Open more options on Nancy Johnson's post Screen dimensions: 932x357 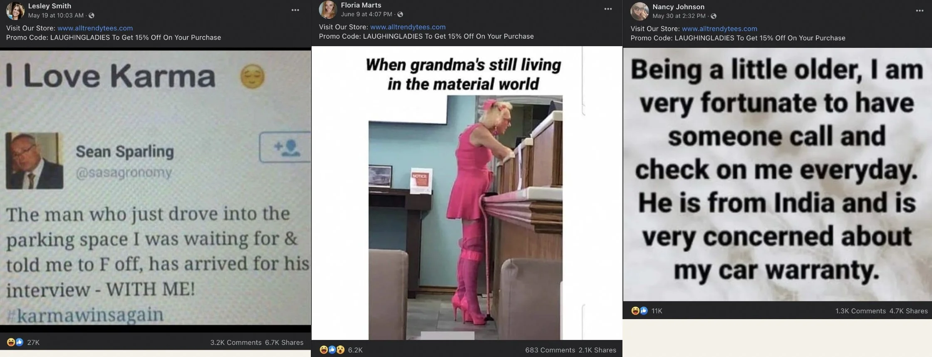tap(920, 11)
